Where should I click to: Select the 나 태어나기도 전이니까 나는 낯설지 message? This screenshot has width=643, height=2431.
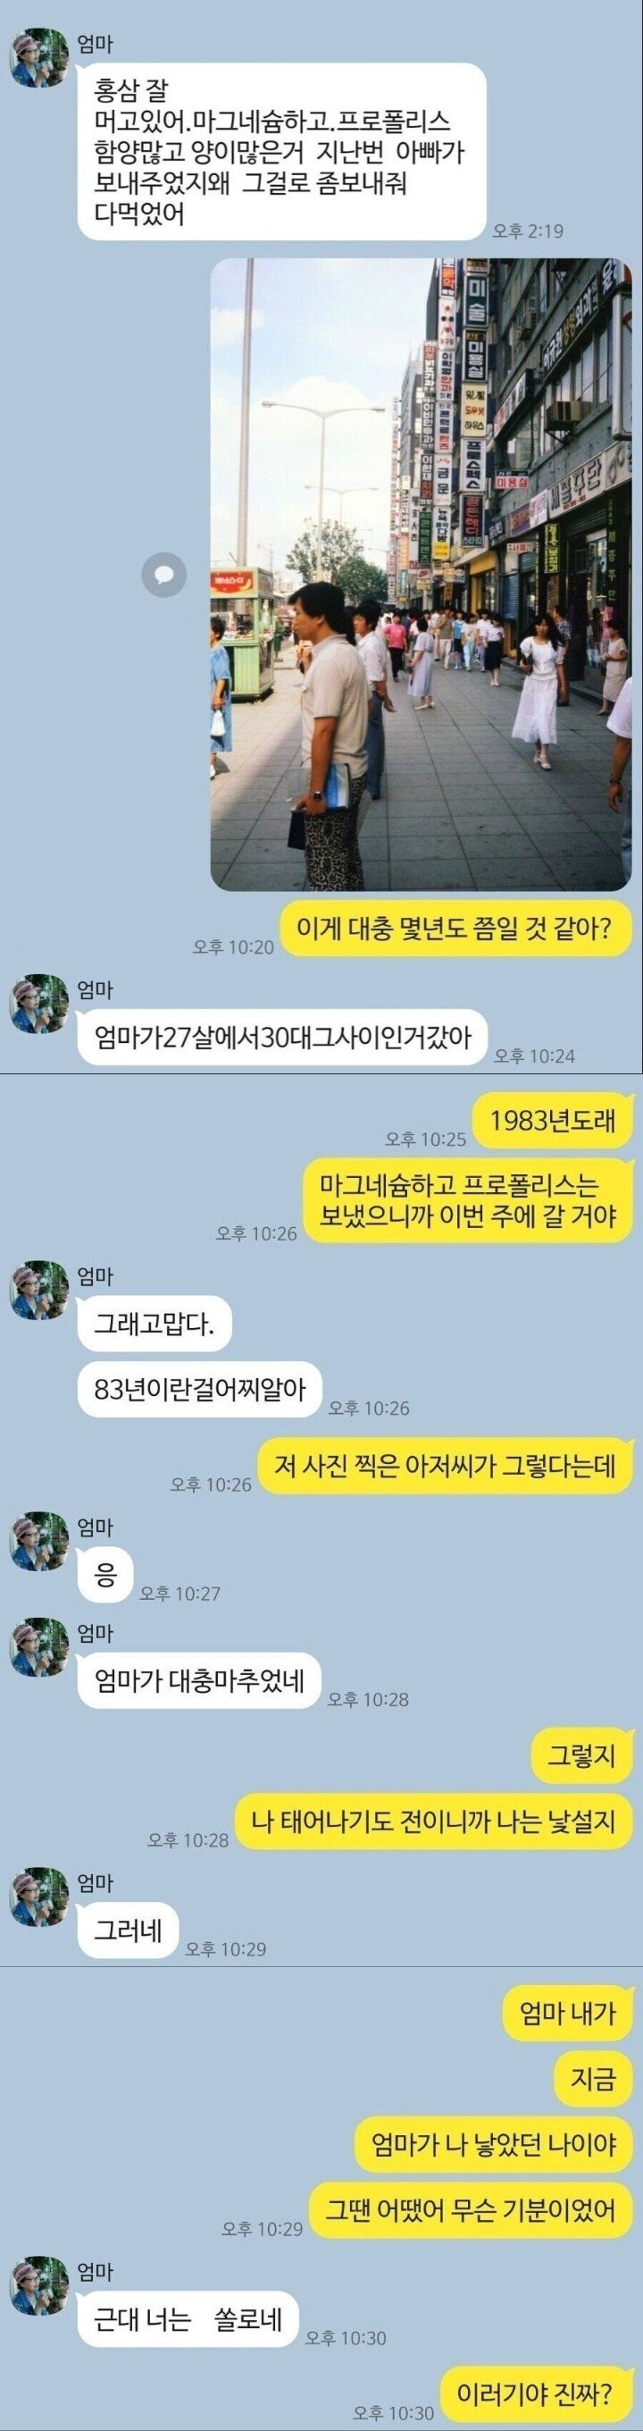tap(434, 1821)
